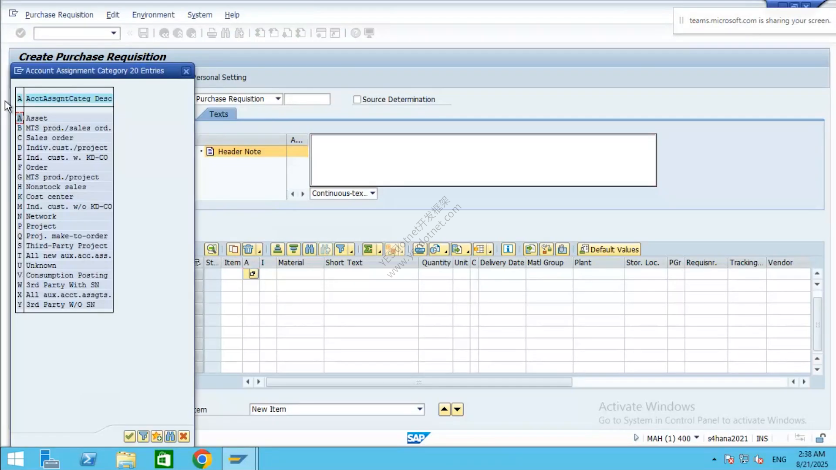Image resolution: width=836 pixels, height=470 pixels.
Task: Switch to the Texts tab
Action: (218, 114)
